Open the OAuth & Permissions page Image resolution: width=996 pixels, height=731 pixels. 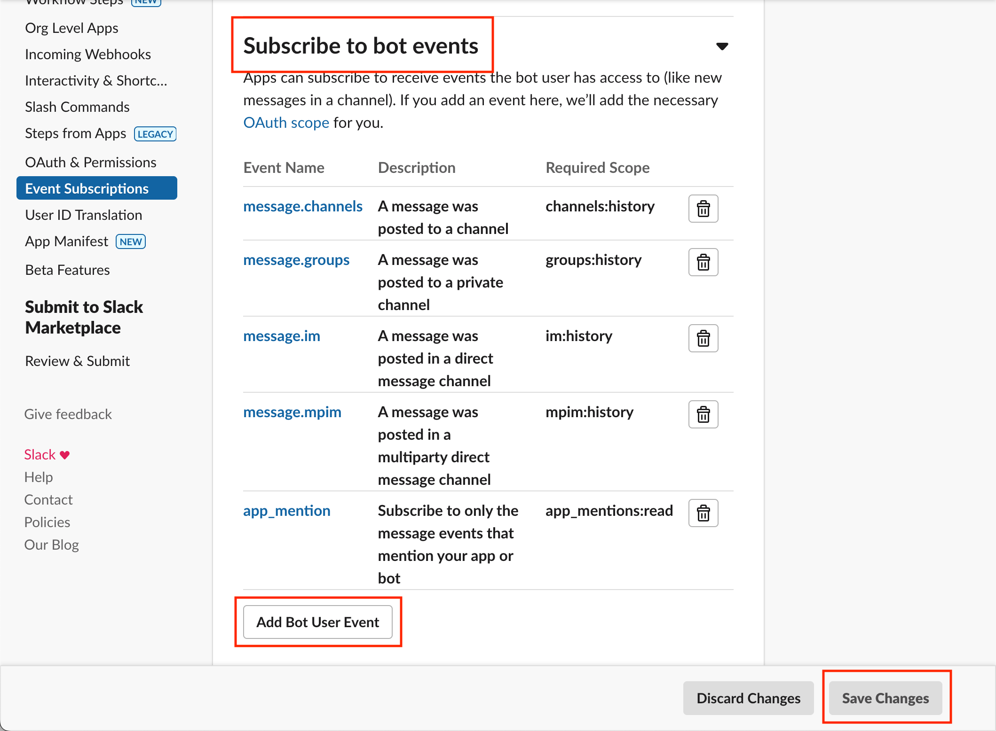(90, 162)
